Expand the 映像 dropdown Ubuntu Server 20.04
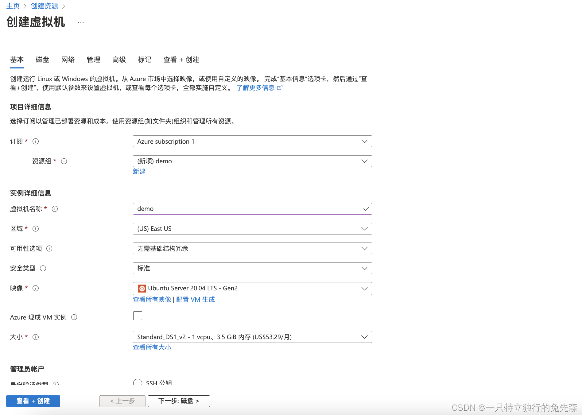 [x=252, y=289]
